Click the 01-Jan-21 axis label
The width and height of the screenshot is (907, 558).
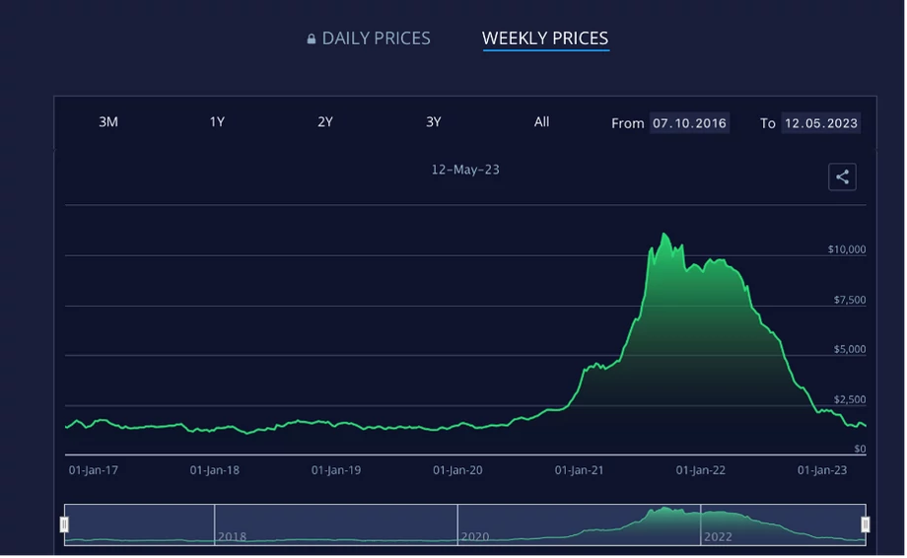[x=580, y=471]
